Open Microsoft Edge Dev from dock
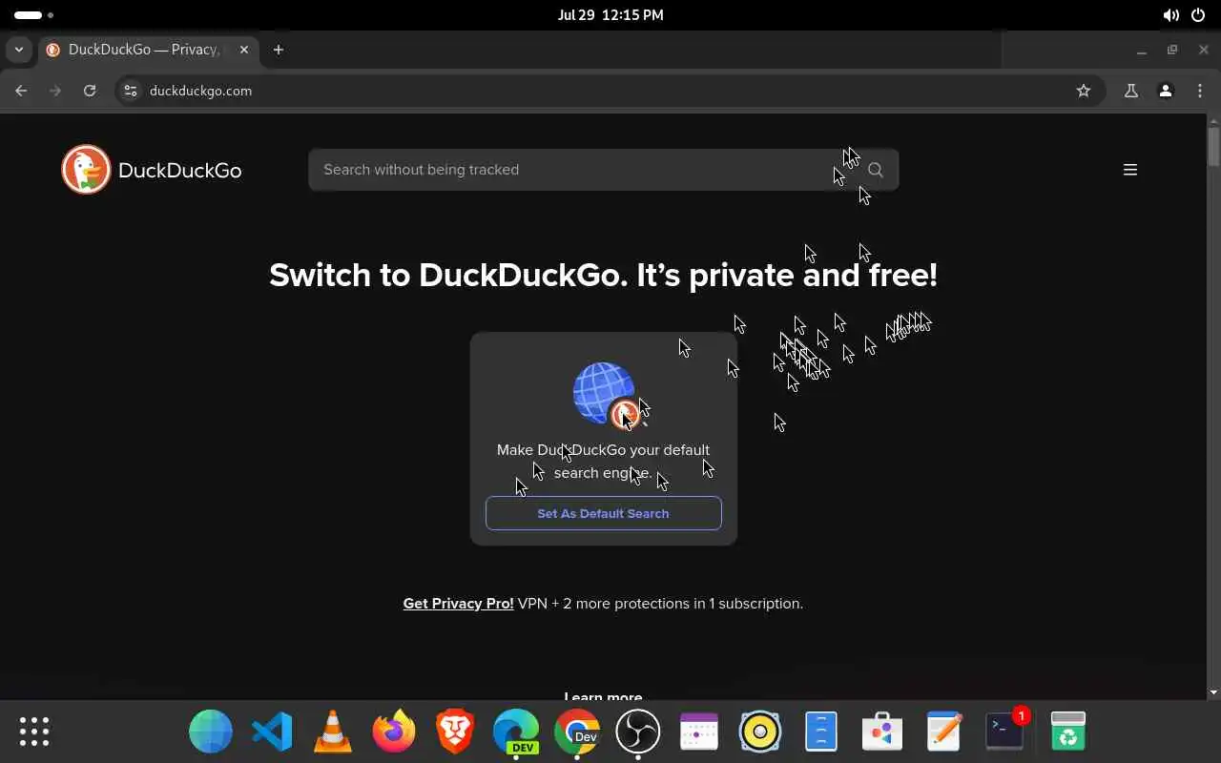This screenshot has height=763, width=1221. pyautogui.click(x=516, y=732)
